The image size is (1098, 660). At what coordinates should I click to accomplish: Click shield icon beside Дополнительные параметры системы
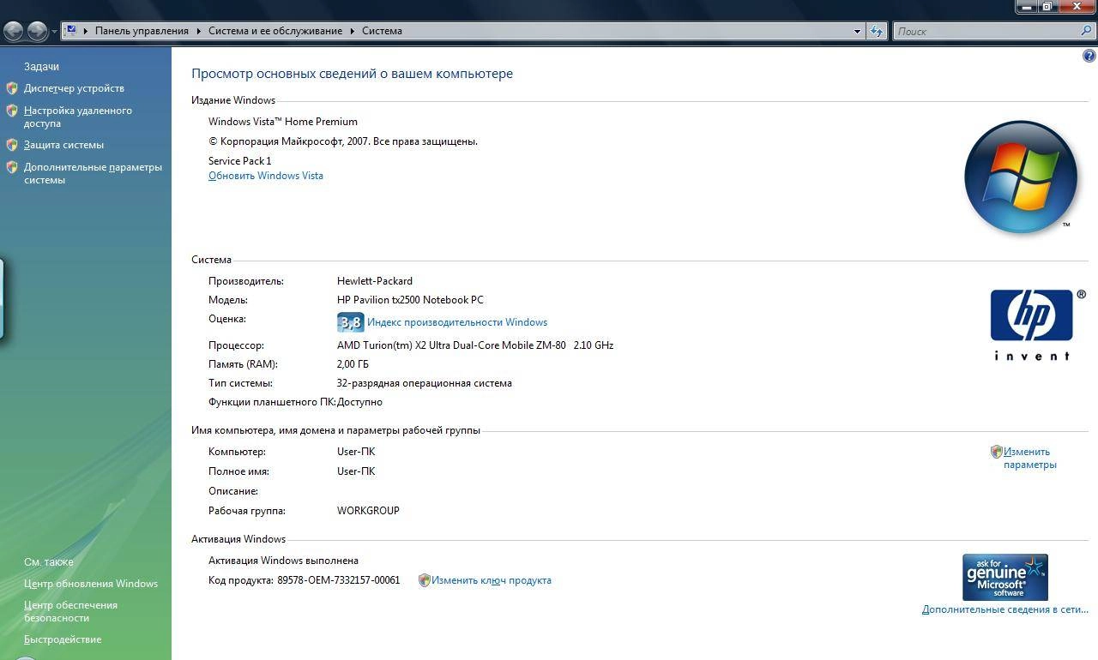[x=12, y=167]
